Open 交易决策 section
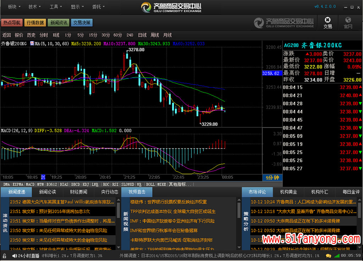The image size is (363, 261). coord(82,22)
